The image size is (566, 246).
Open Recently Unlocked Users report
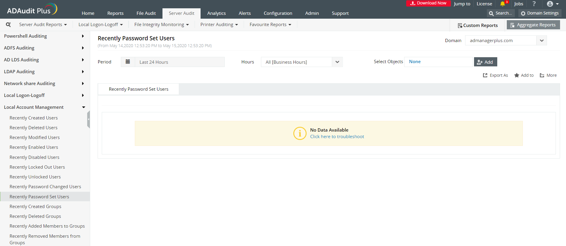[x=35, y=177]
